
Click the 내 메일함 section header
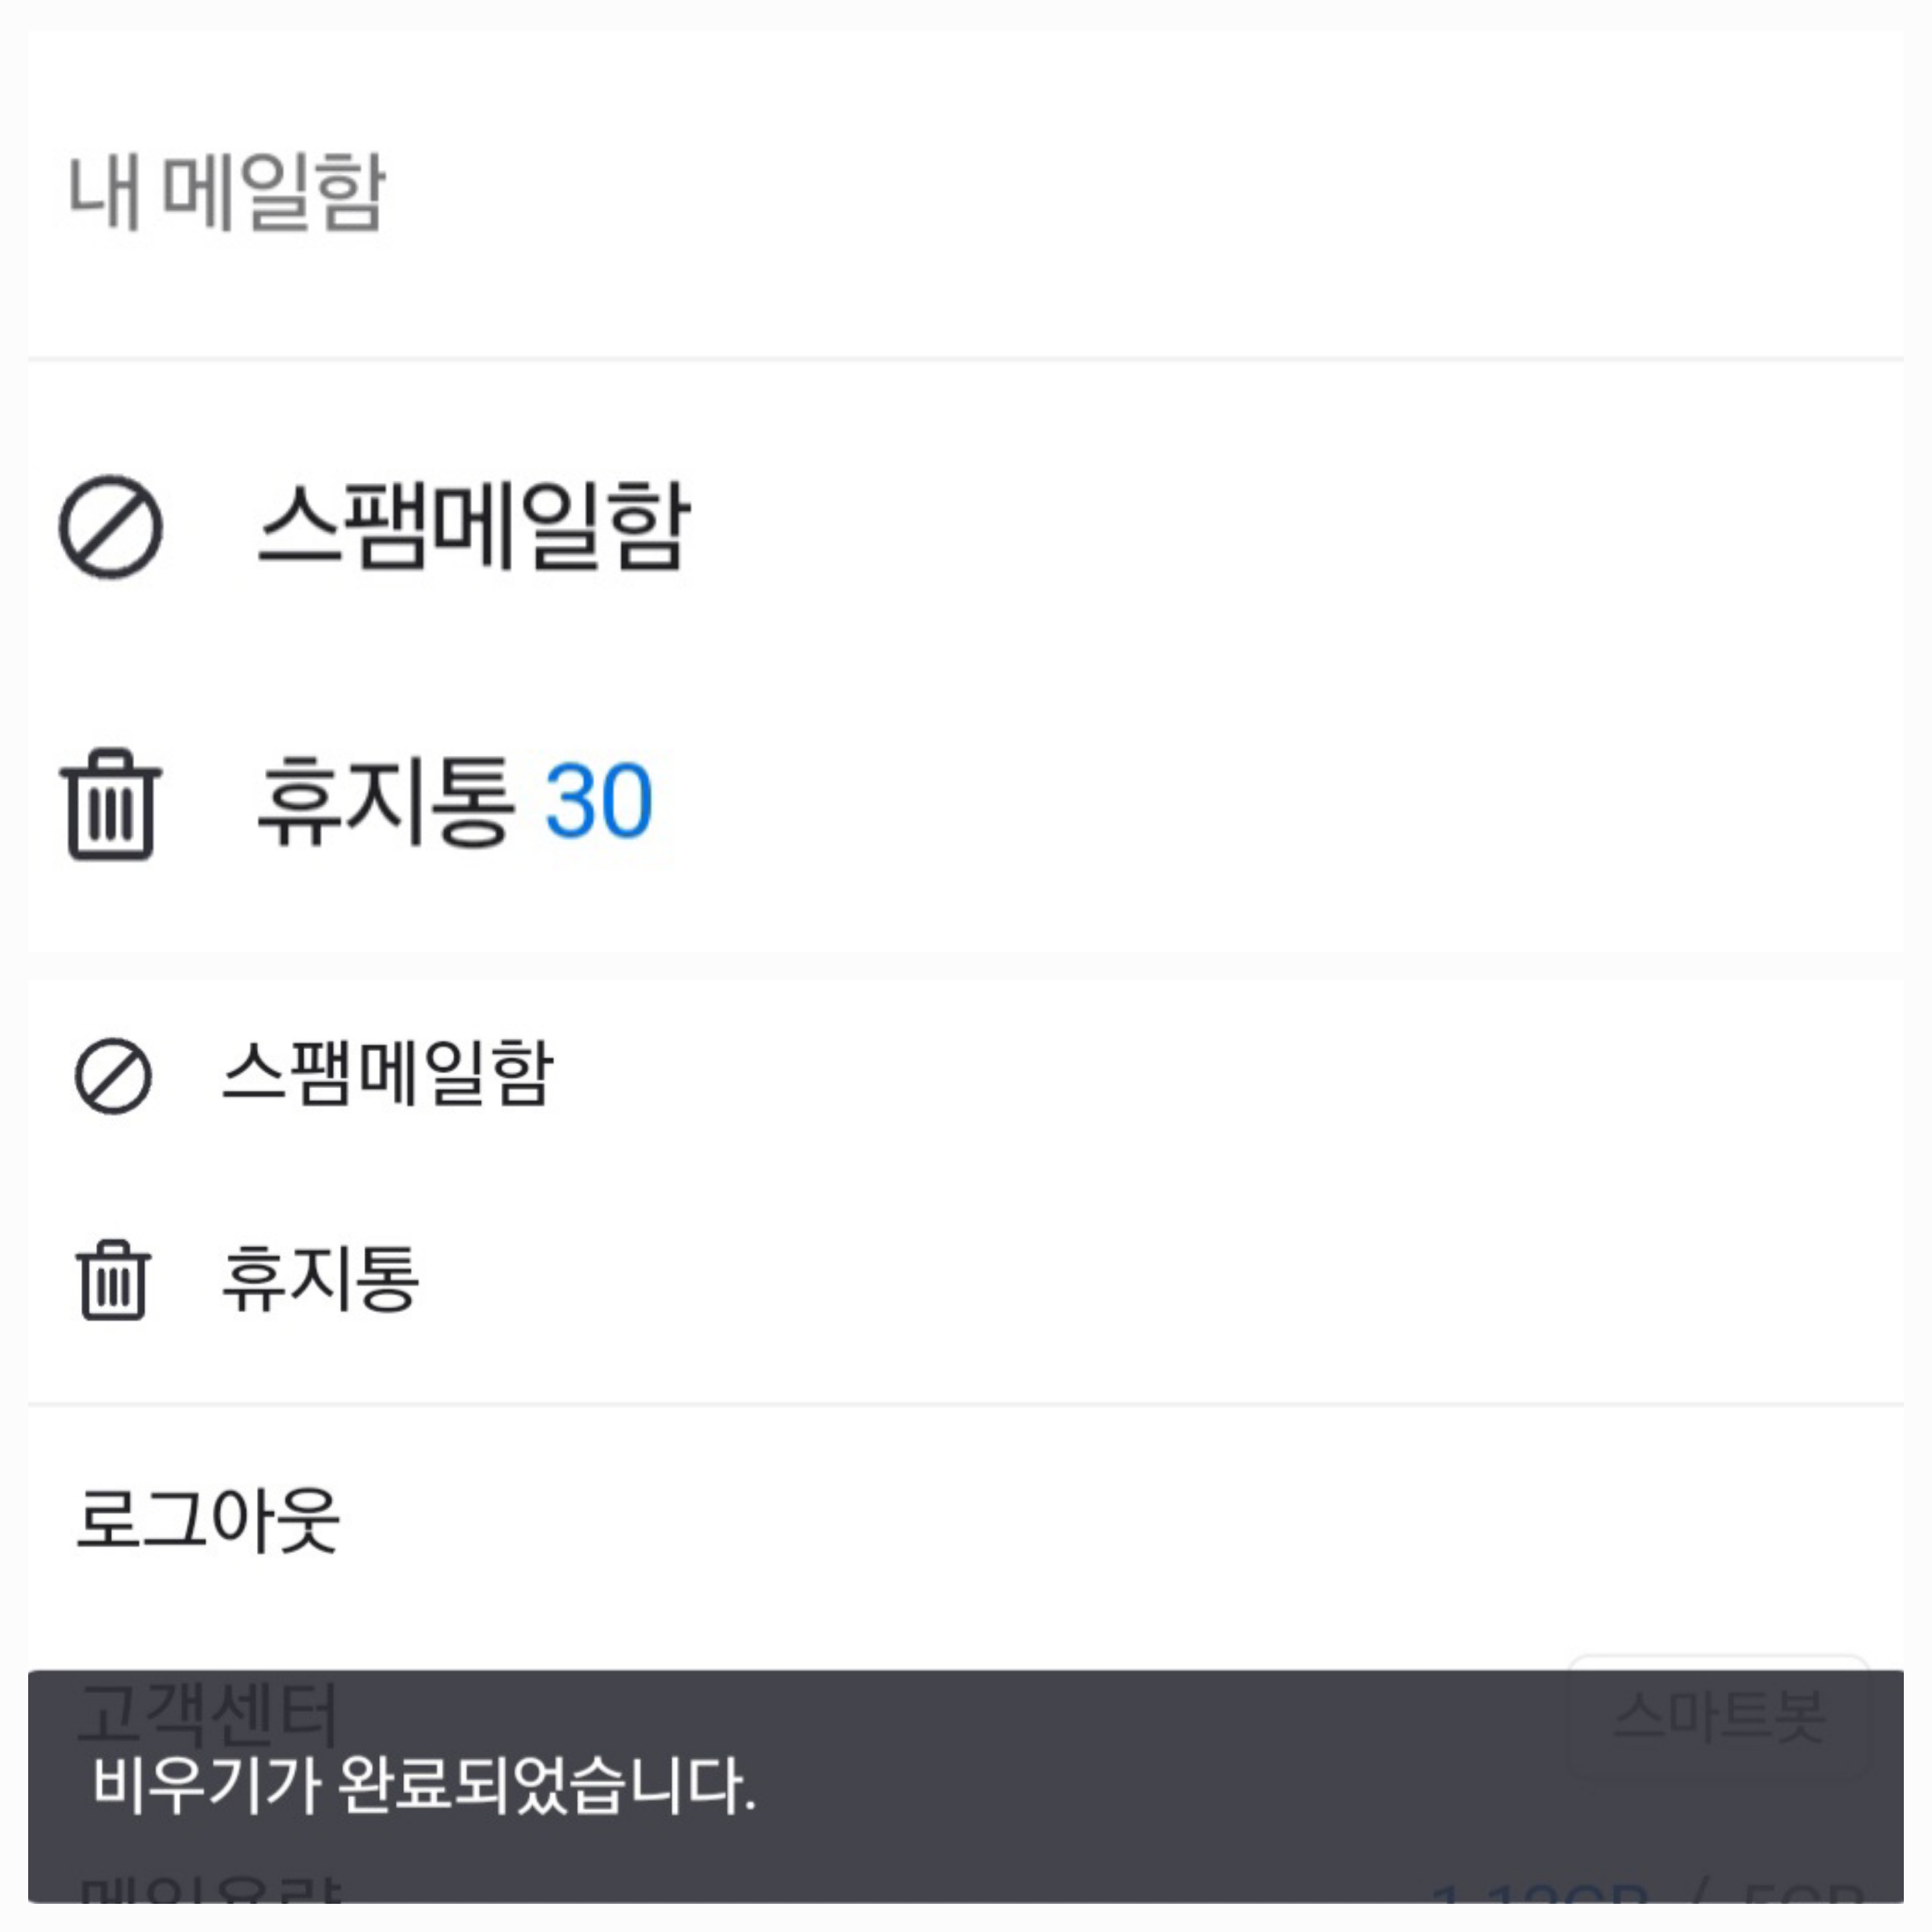(226, 192)
